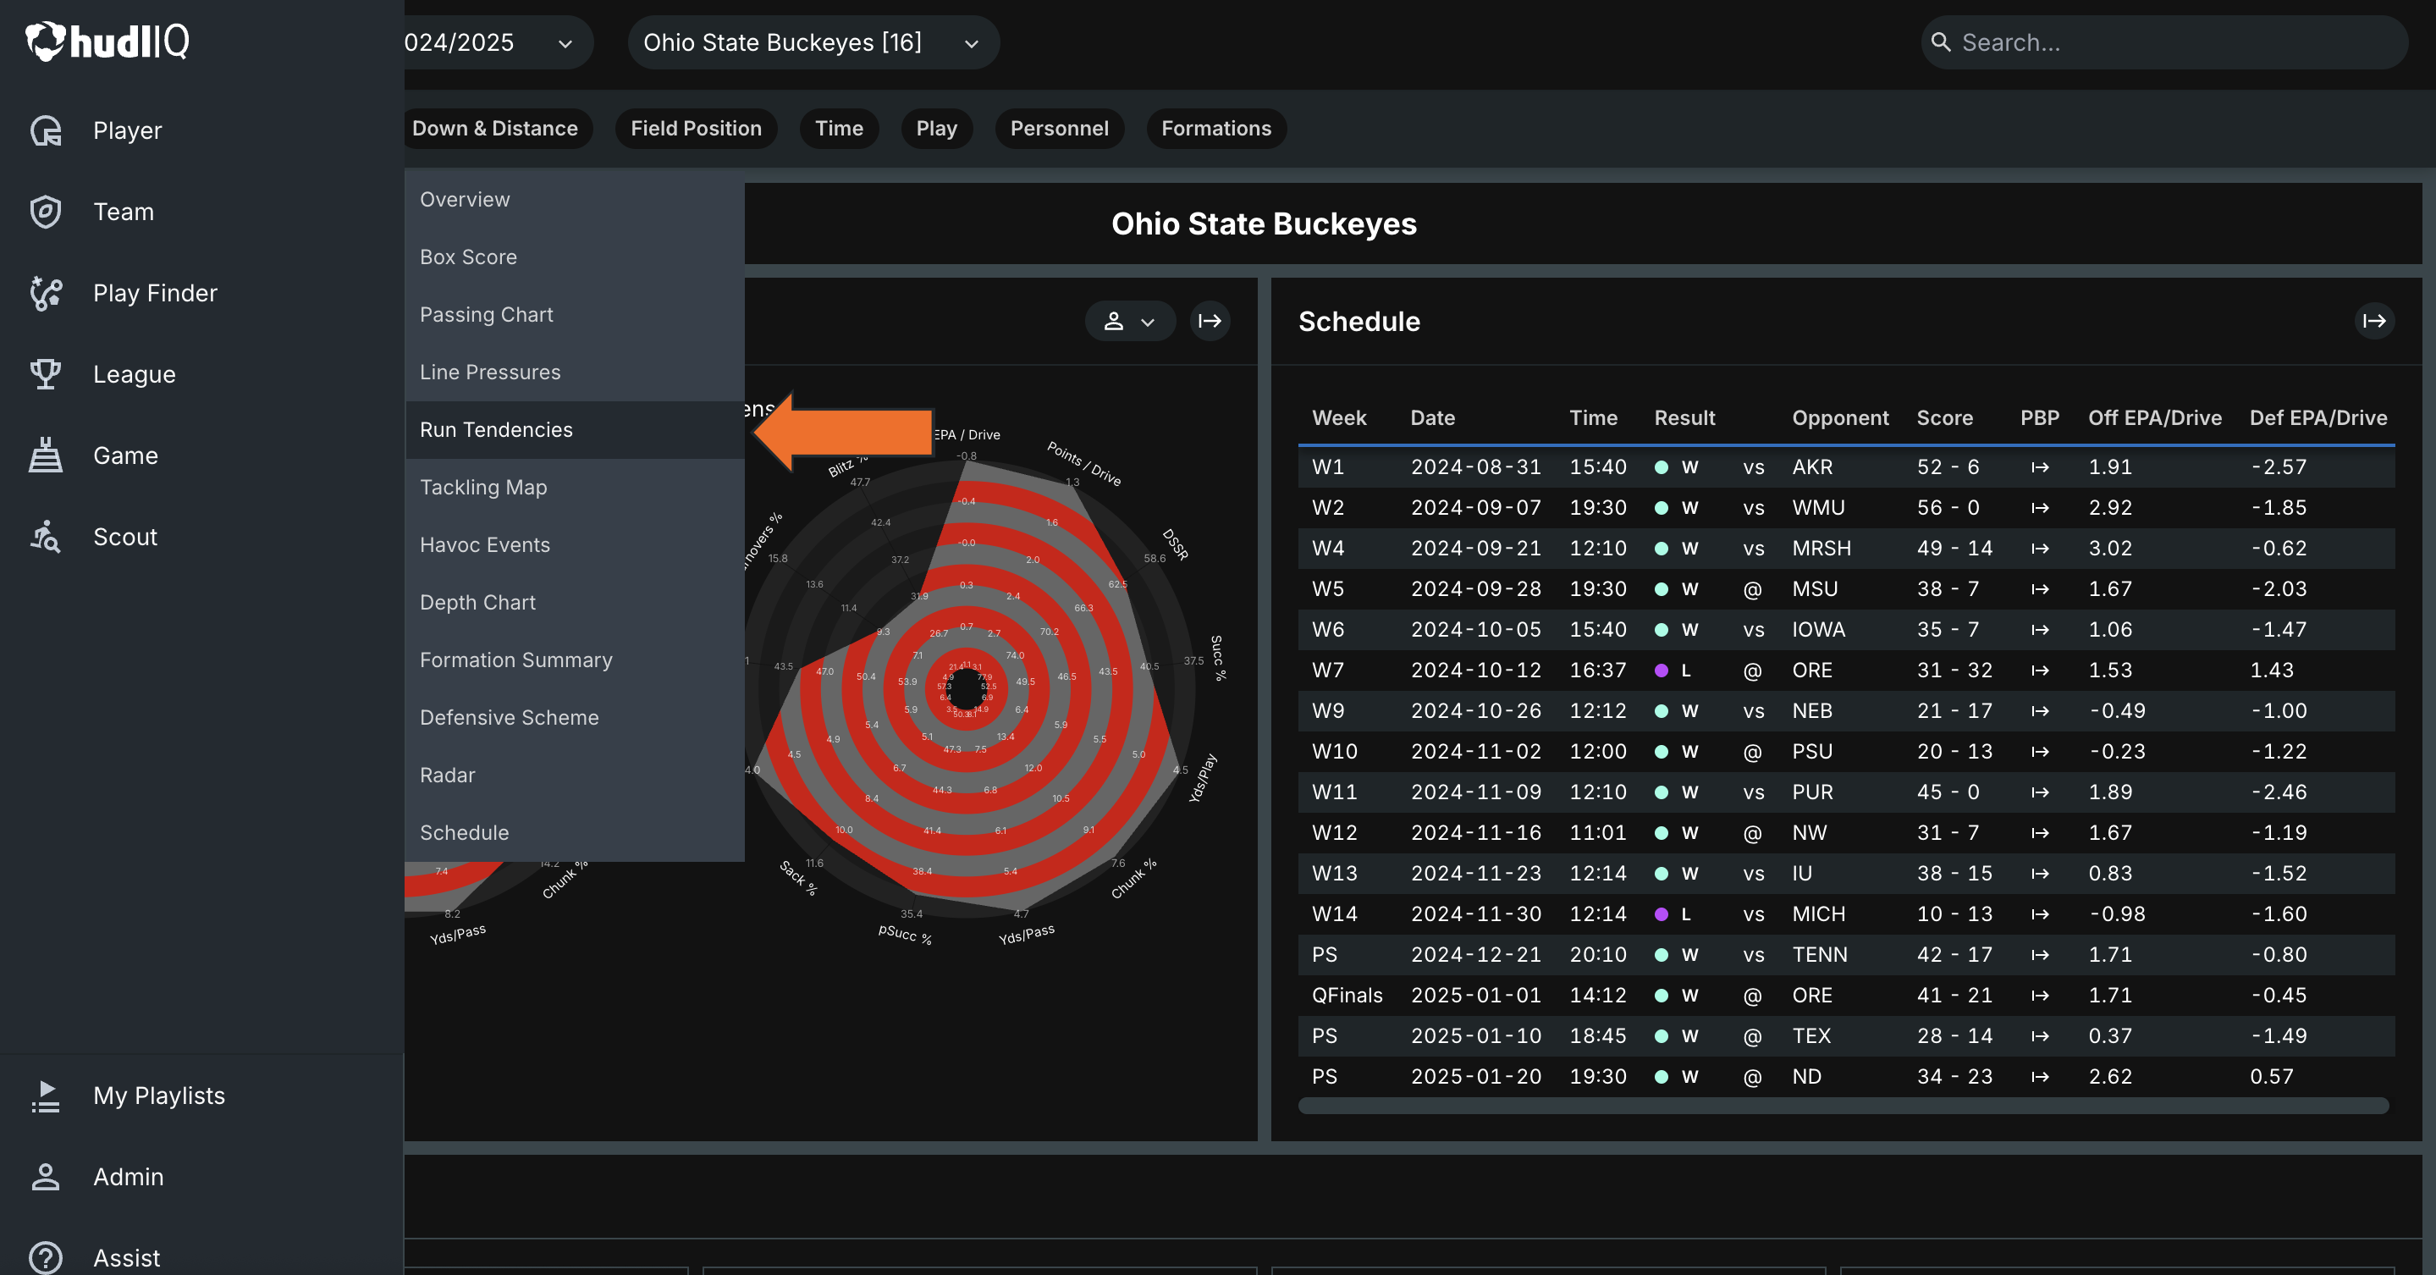Viewport: 2436px width, 1275px height.
Task: Open Formation Summary from menu
Action: (575, 661)
